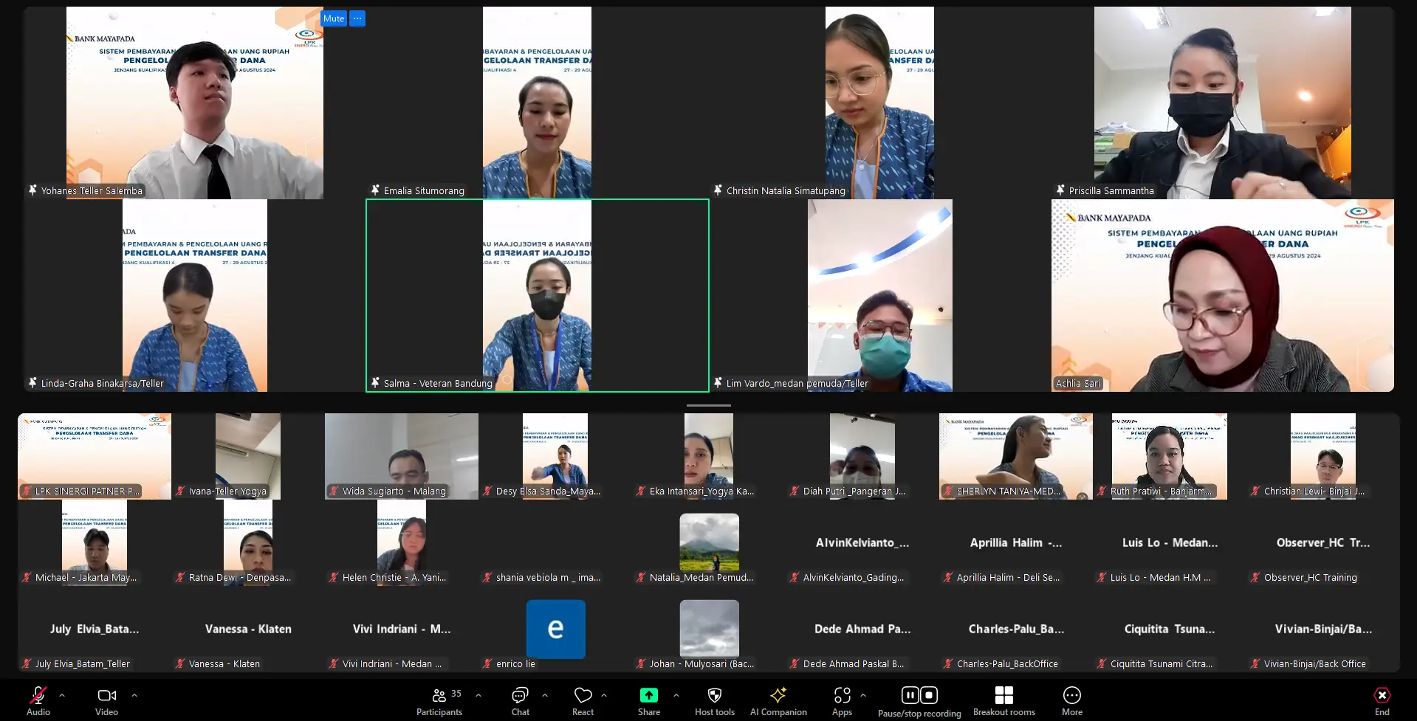Open the More menu in toolbar
1417x721 pixels.
(1071, 700)
